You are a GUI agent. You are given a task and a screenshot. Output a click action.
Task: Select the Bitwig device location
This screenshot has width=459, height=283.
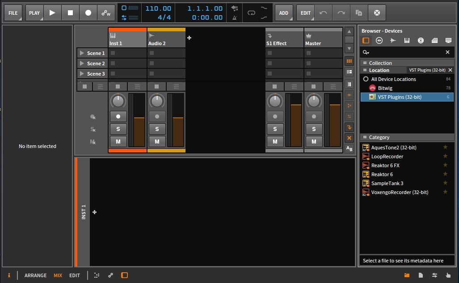coord(407,88)
